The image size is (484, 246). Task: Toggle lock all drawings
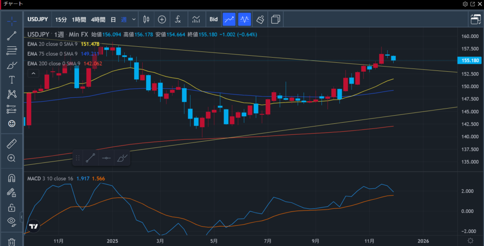pyautogui.click(x=12, y=207)
